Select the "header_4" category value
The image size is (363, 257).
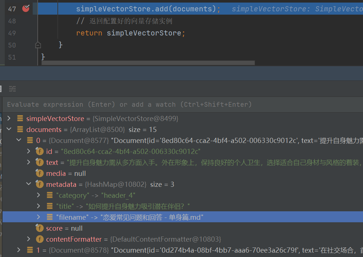click(x=118, y=196)
